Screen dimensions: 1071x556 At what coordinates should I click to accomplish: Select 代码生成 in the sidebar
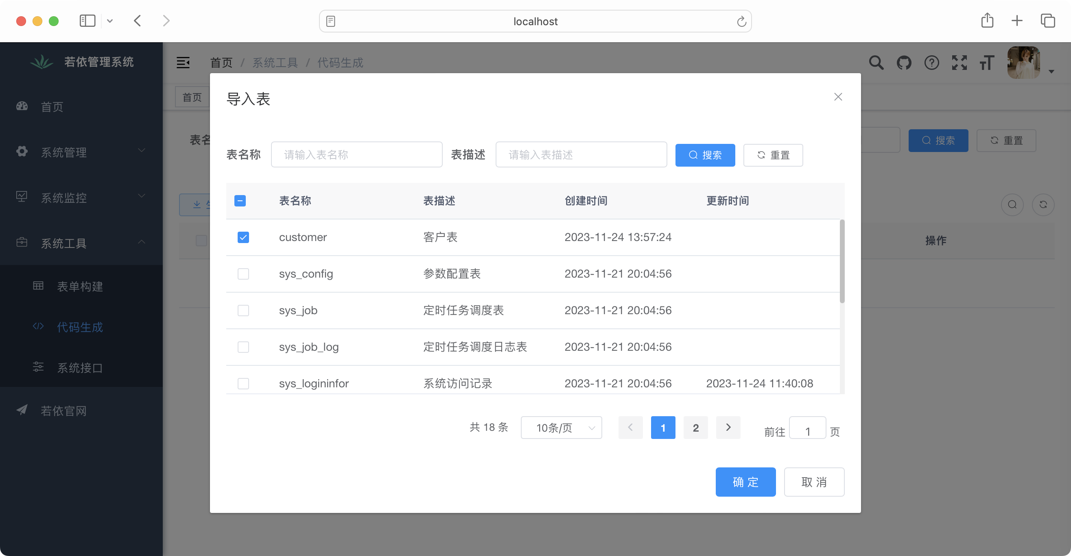80,327
